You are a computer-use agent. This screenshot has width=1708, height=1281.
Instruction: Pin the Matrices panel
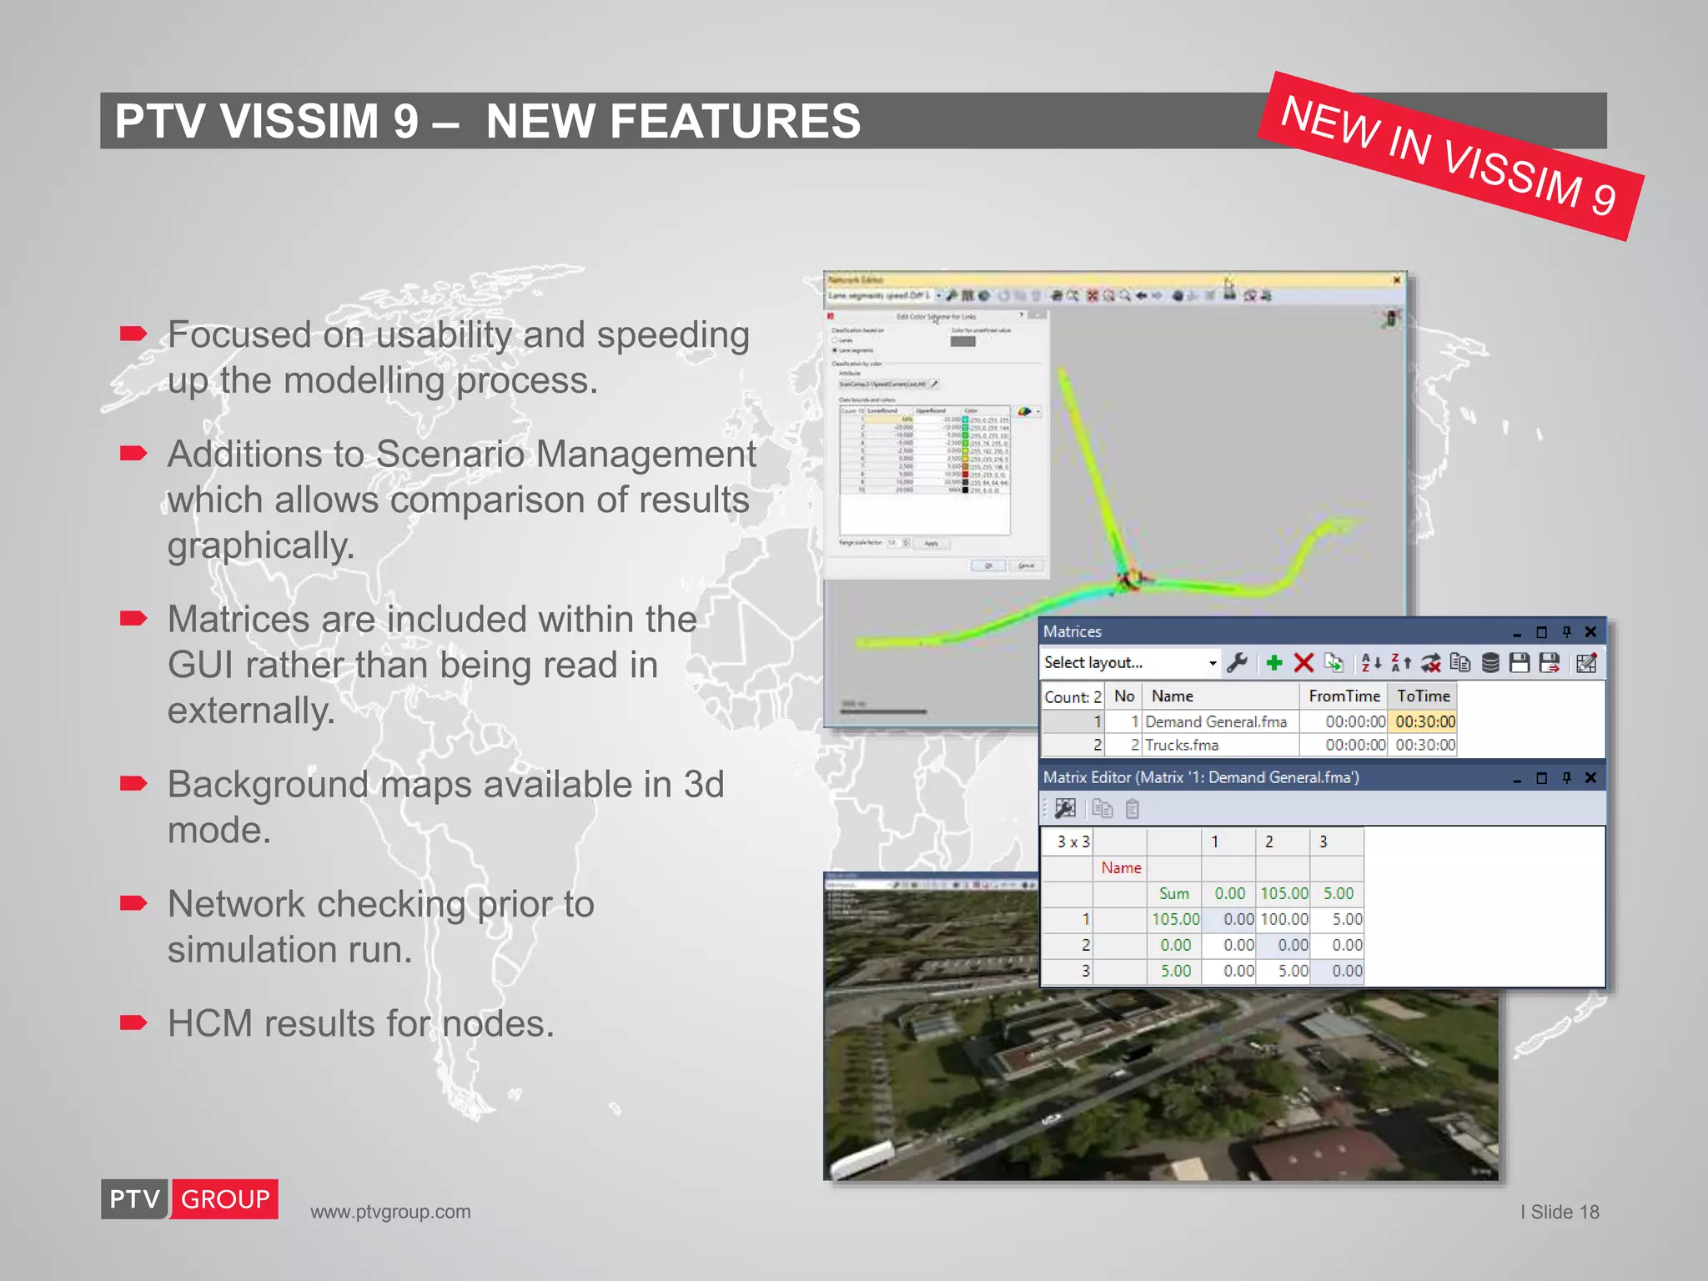1566,631
